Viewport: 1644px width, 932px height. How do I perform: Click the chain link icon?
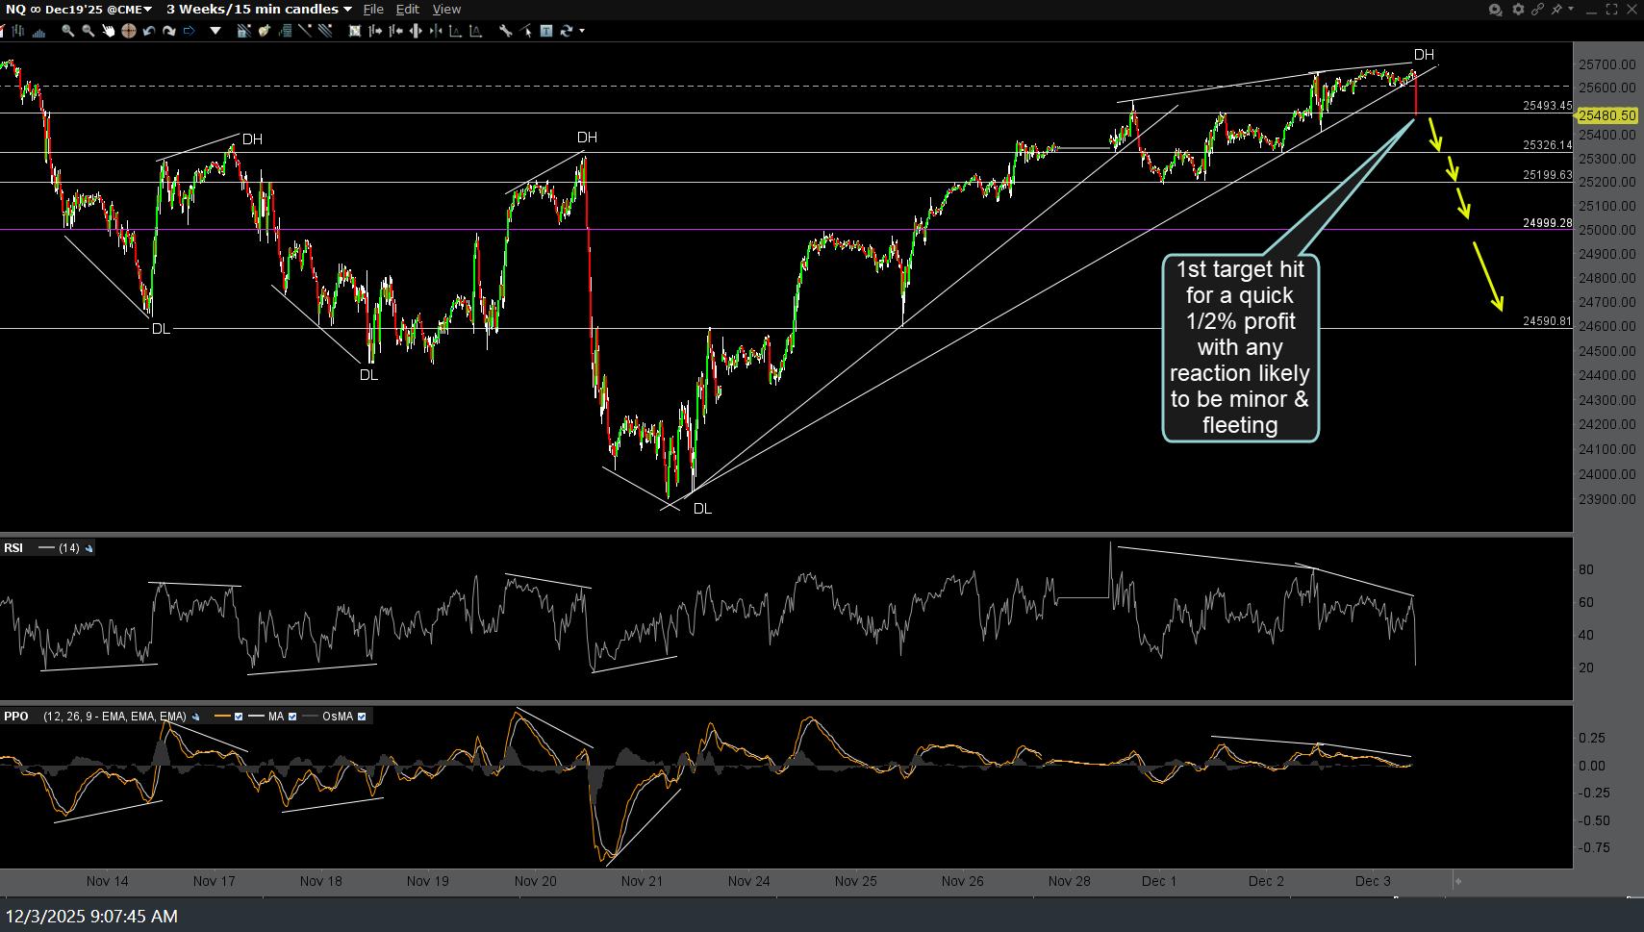pyautogui.click(x=1537, y=10)
